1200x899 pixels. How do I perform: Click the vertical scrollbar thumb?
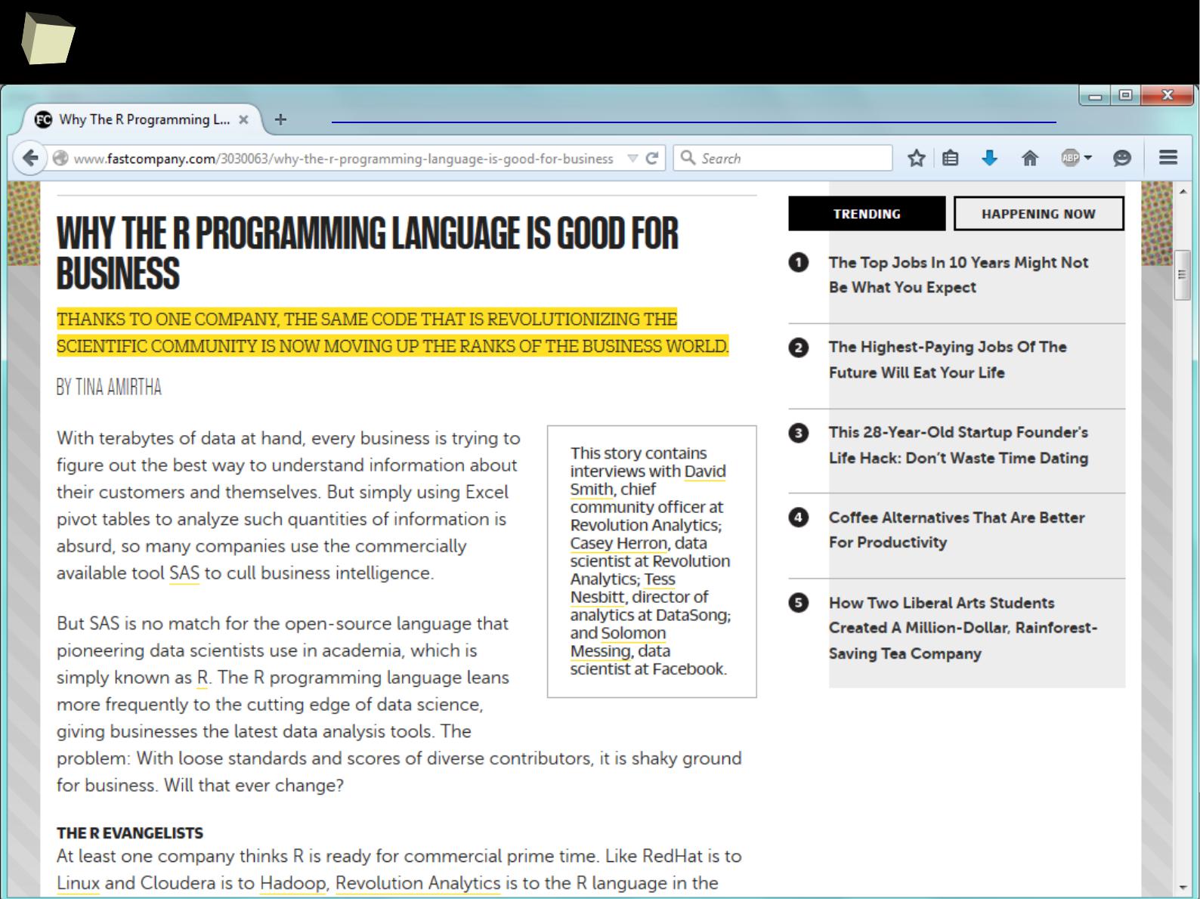(1183, 275)
